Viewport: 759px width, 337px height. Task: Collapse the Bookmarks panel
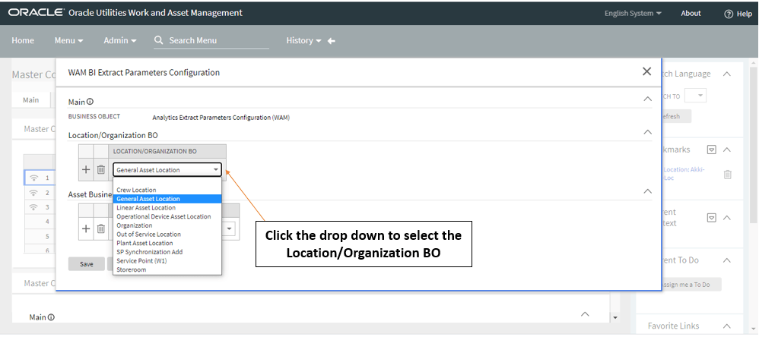coord(726,150)
